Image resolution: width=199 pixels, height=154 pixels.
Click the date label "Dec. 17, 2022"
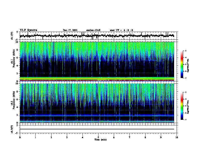[70, 30]
